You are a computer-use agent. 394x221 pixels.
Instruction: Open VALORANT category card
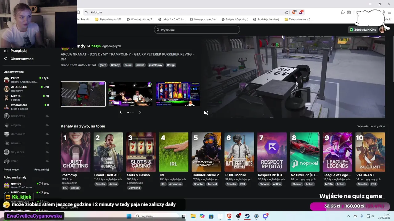370,152
